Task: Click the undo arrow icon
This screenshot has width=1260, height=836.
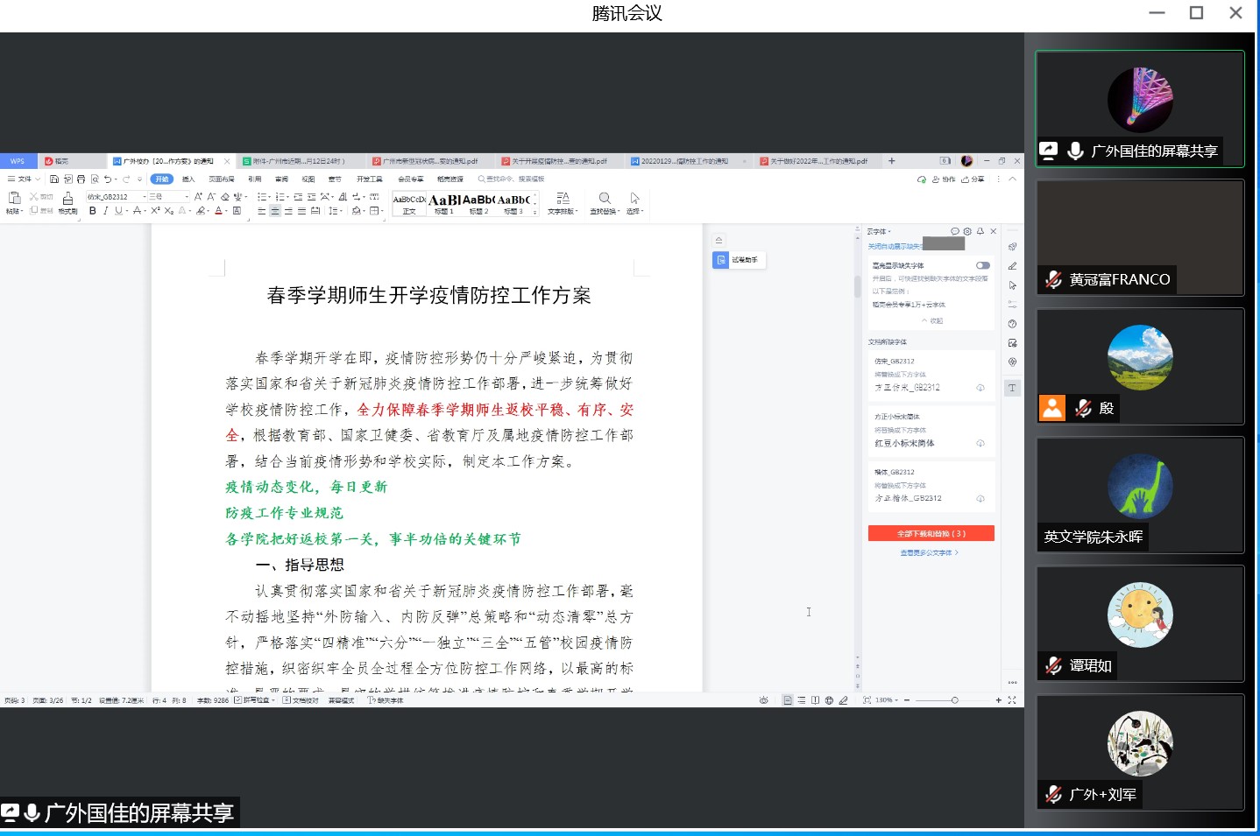Action: tap(108, 179)
